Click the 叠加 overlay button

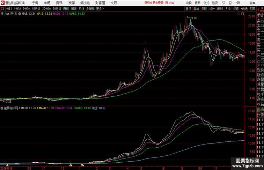click(x=196, y=9)
